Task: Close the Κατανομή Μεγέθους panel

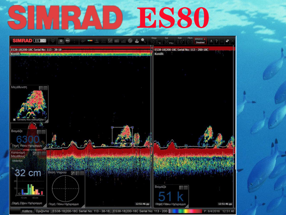Action: point(43,154)
